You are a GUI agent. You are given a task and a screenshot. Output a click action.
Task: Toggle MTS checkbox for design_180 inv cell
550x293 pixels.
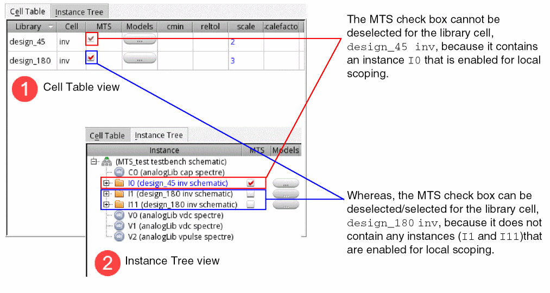pos(91,57)
